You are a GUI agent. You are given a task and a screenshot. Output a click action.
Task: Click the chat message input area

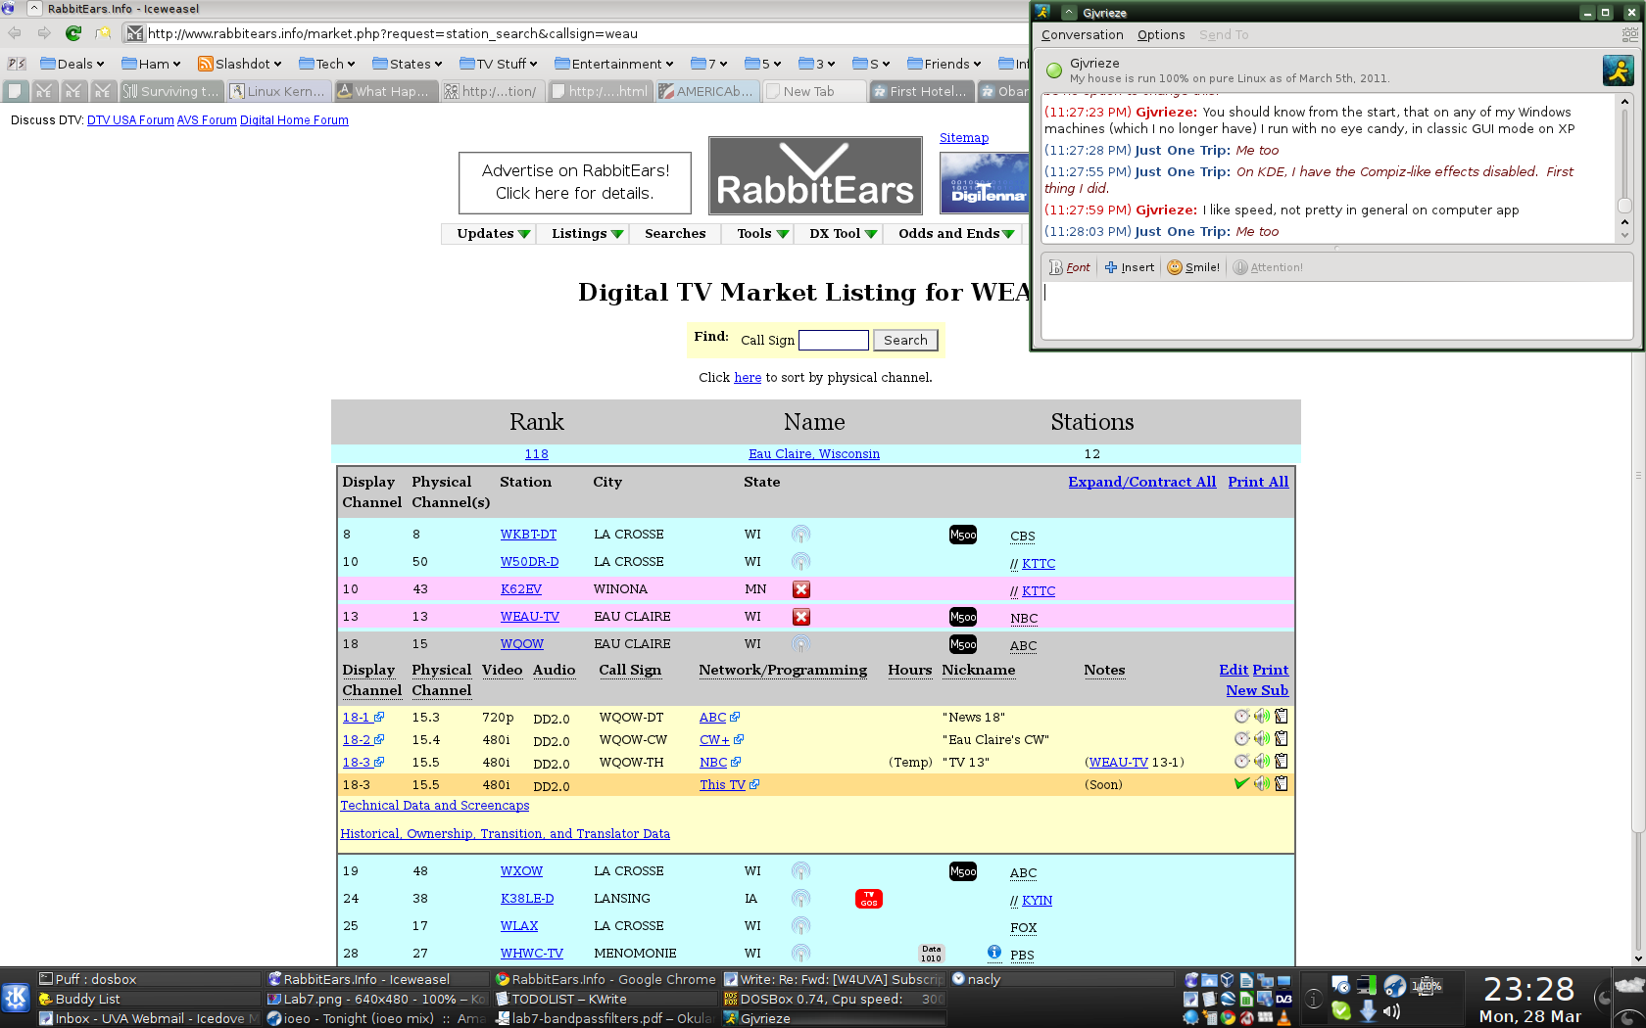click(1336, 309)
